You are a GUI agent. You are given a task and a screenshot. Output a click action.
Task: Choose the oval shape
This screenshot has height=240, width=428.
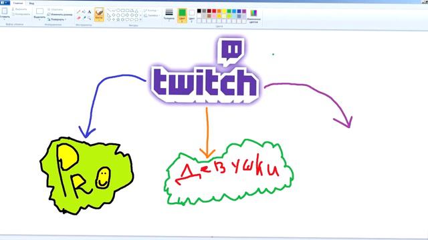[x=118, y=11]
